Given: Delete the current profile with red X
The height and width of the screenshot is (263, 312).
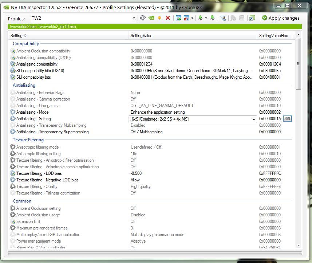Looking at the screenshot, I should 168,18.
